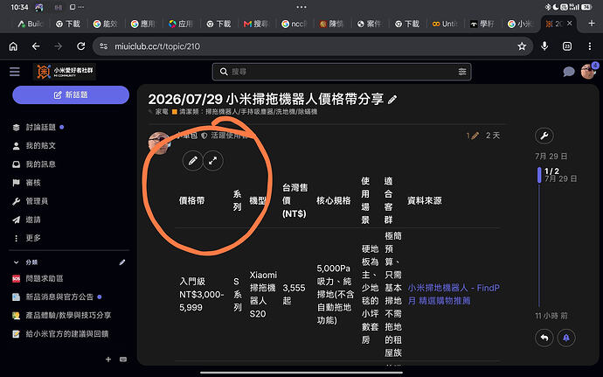The height and width of the screenshot is (377, 603).
Task: Bookmark the page with the star icon
Action: click(x=522, y=46)
